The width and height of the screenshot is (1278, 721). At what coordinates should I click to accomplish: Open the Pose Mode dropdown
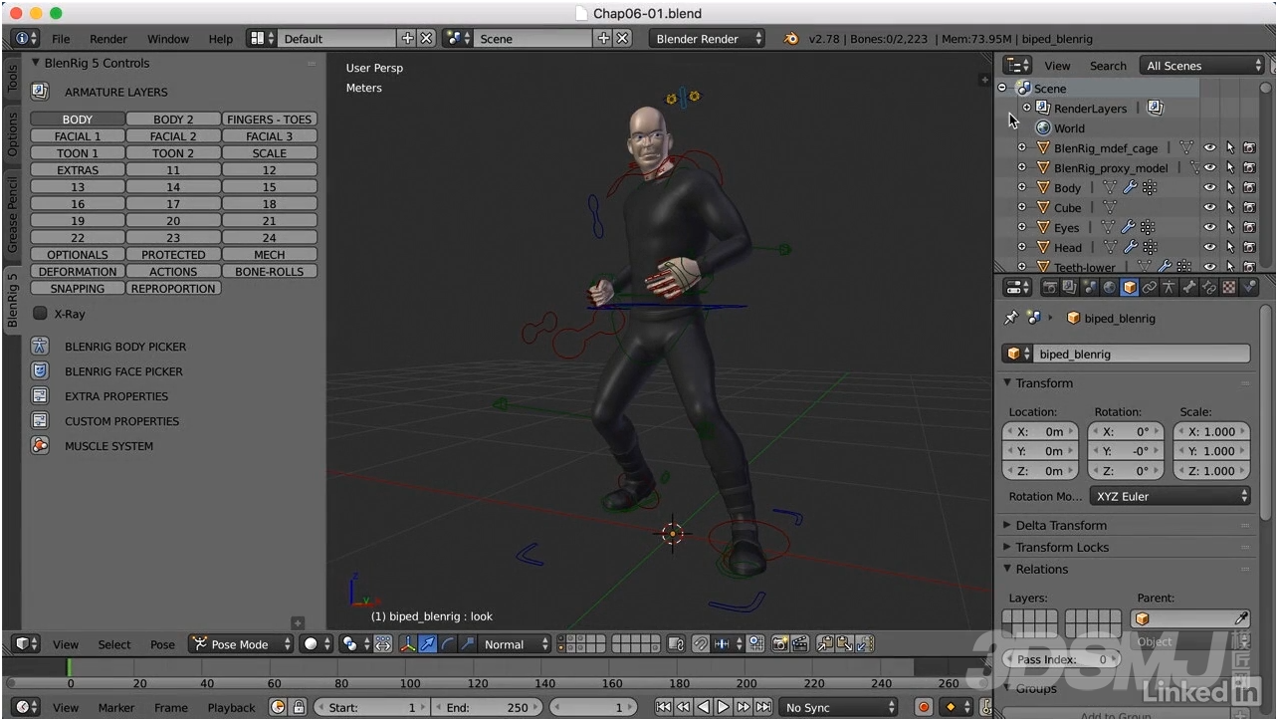[x=241, y=644]
